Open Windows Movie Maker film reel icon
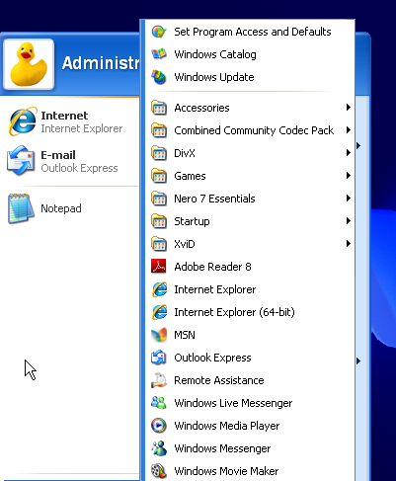This screenshot has height=481, width=396. point(159,471)
